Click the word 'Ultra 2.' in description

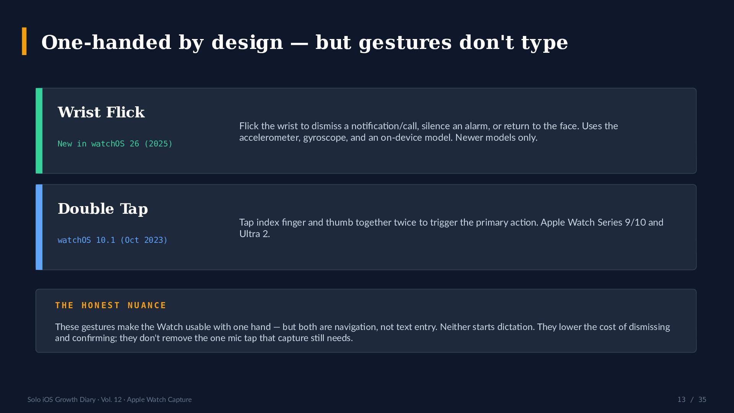[x=255, y=234]
